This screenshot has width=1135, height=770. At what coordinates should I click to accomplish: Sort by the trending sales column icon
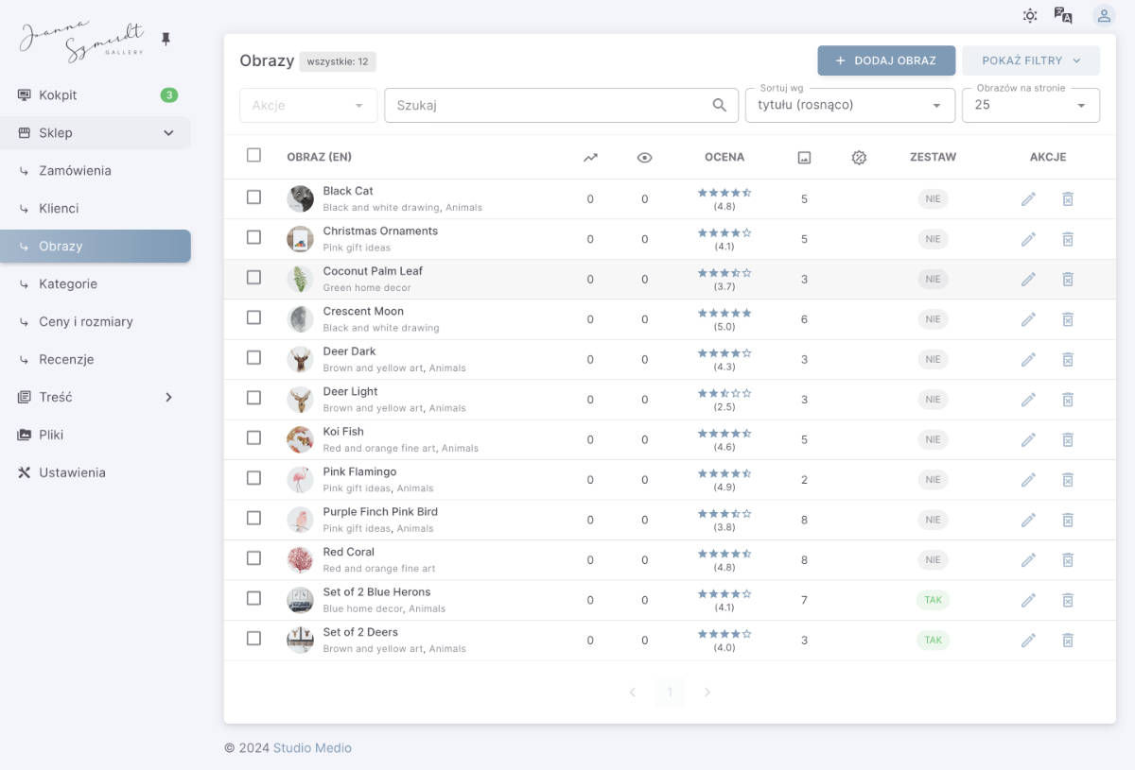(590, 158)
